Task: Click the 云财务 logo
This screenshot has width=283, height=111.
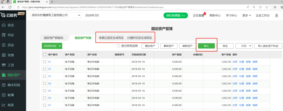Action: 13,15
